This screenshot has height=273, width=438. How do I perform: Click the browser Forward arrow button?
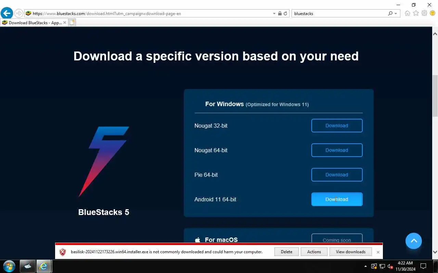(18, 13)
